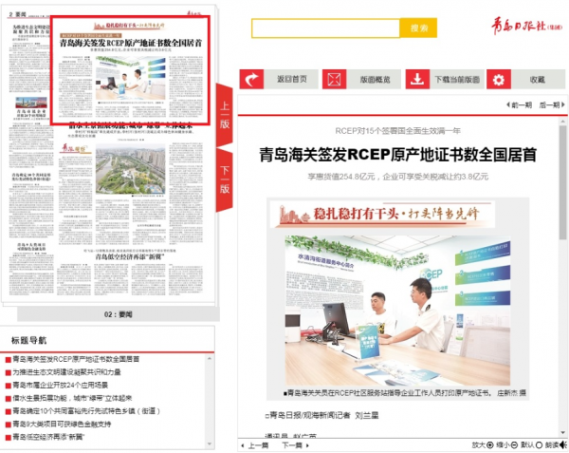Go to previous issue with 前一期
This screenshot has height=453, width=569.
(521, 104)
